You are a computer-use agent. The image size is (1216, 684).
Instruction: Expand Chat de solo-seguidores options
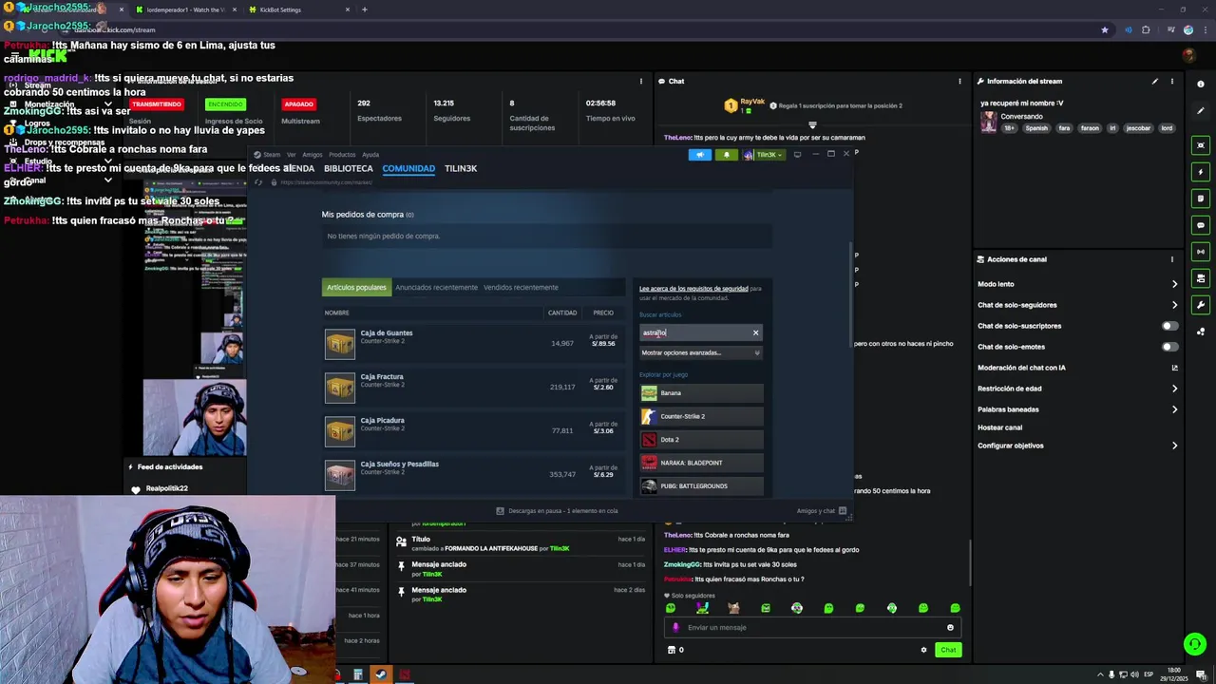[x=1174, y=305]
